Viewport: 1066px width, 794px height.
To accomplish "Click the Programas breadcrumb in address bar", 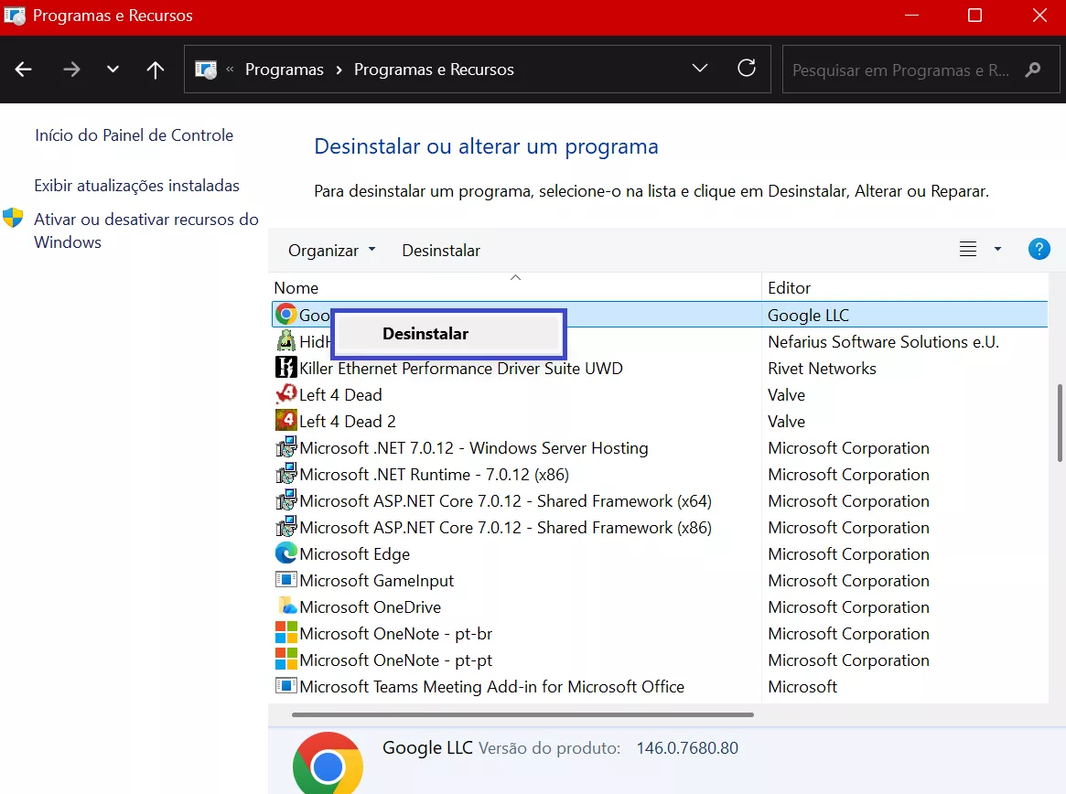I will 284,69.
